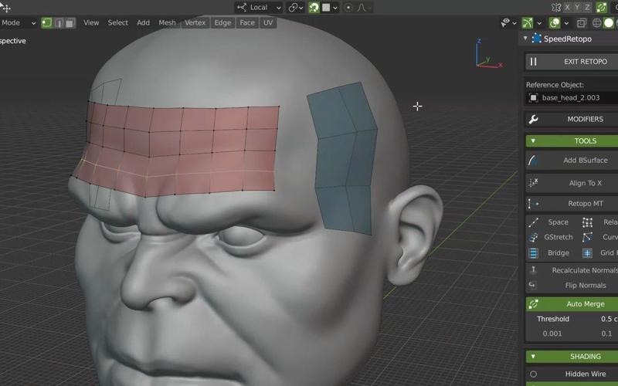This screenshot has height=386, width=618.
Task: Toggle auto merge vertices header icon
Action: point(601,7)
